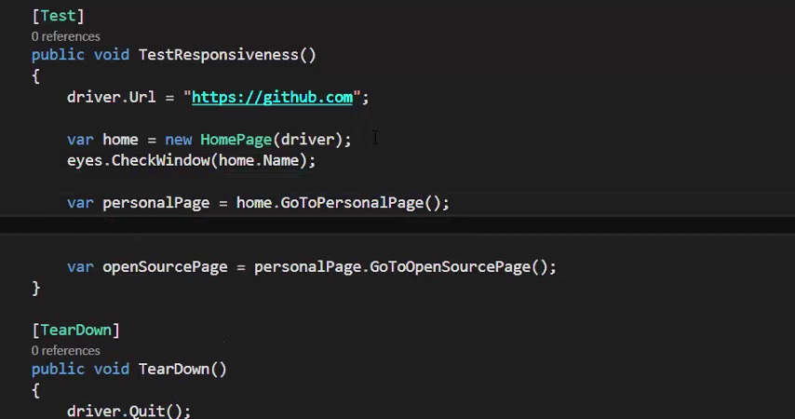Click the personalPage variable in its declaration
This screenshot has height=419, width=795.
coord(155,202)
